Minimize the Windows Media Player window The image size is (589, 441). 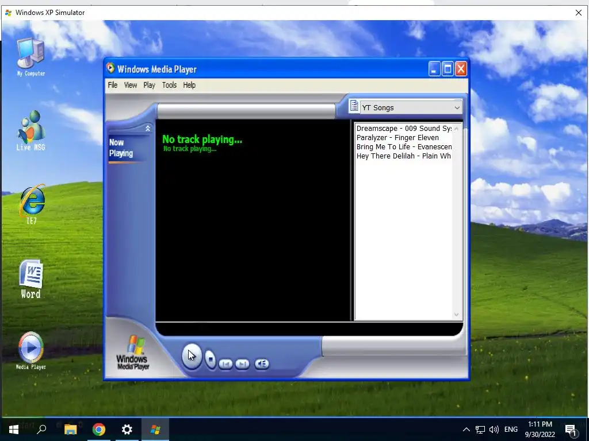tap(434, 69)
